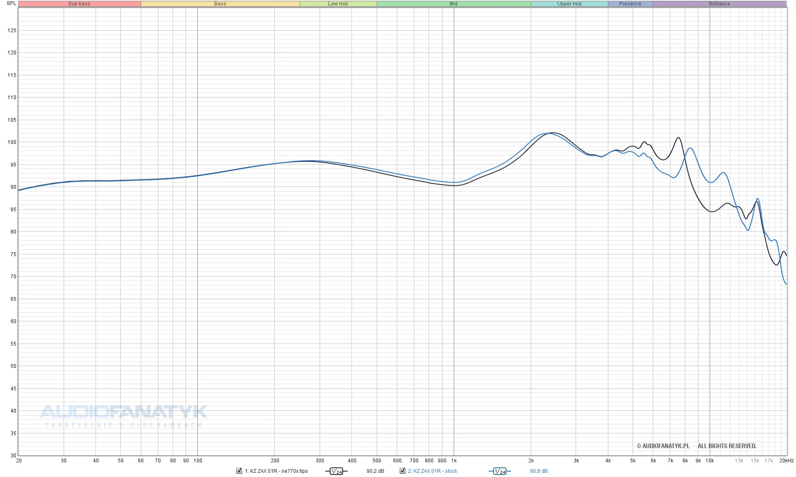Click the 100 frequency axis label
The height and width of the screenshot is (477, 796).
click(x=198, y=461)
